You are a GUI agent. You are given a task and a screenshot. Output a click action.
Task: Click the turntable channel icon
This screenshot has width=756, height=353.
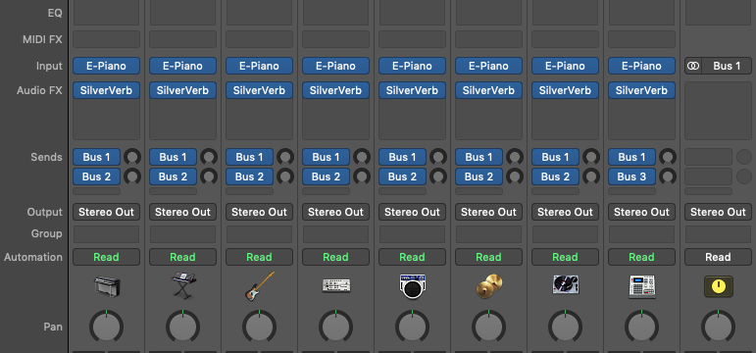[566, 285]
